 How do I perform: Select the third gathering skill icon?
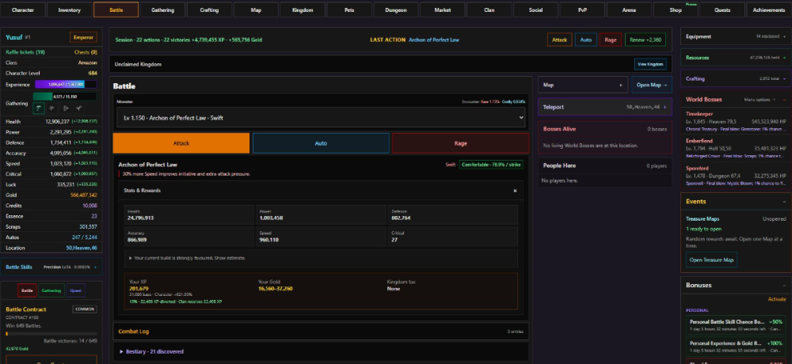65,108
